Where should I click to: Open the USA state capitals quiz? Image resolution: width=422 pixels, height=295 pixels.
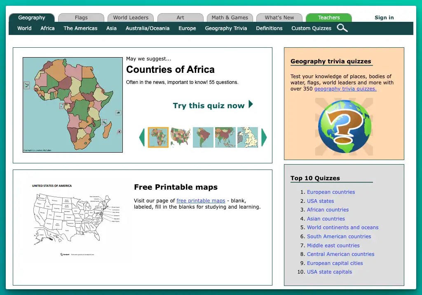(x=329, y=272)
